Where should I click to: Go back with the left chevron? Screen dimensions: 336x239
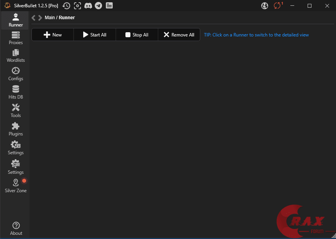33,18
